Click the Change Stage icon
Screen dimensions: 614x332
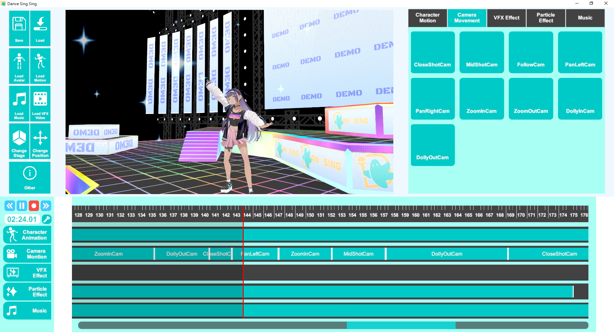pos(19,141)
